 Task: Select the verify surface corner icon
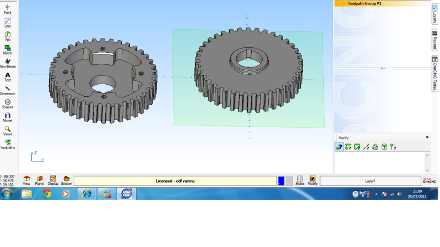pyautogui.click(x=357, y=147)
